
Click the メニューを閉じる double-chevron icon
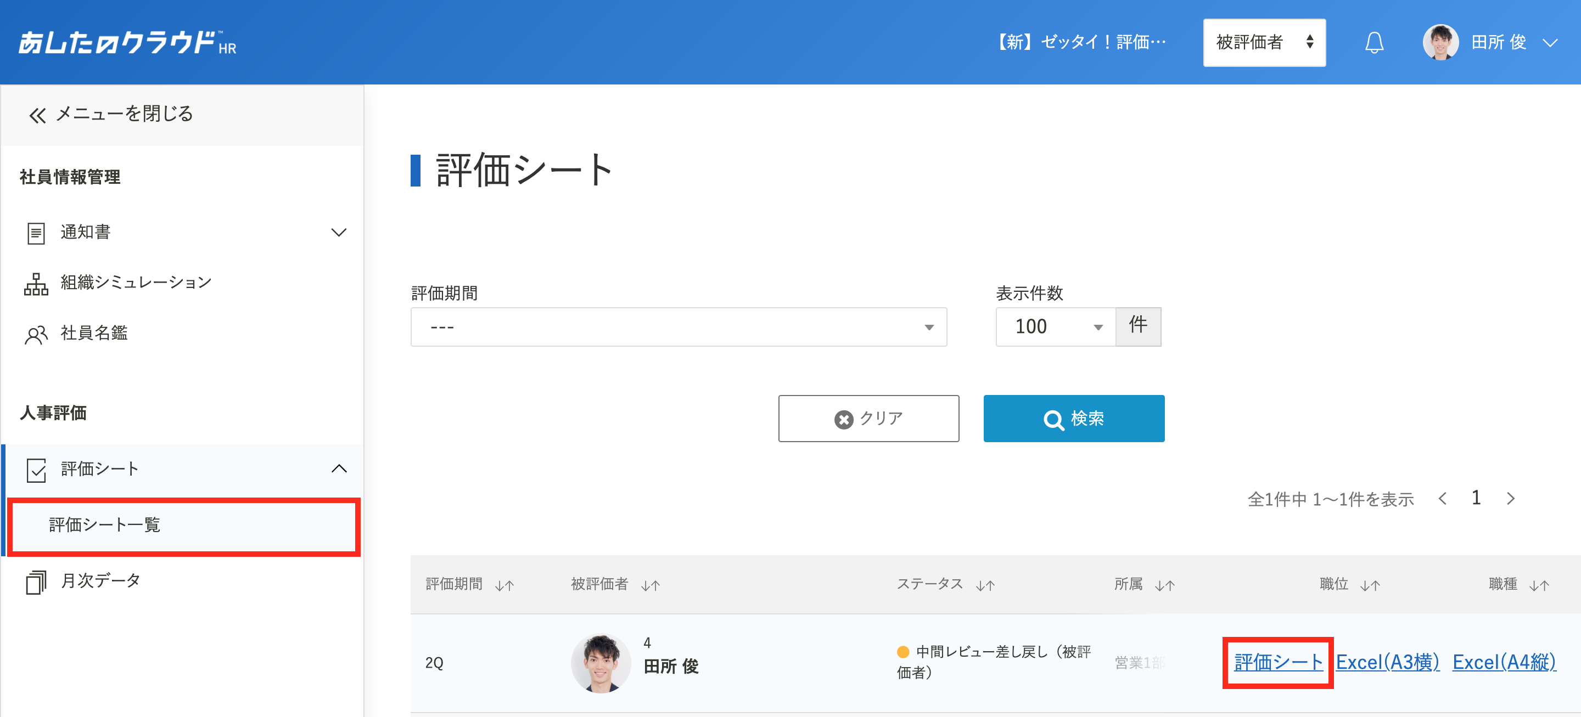pos(37,115)
